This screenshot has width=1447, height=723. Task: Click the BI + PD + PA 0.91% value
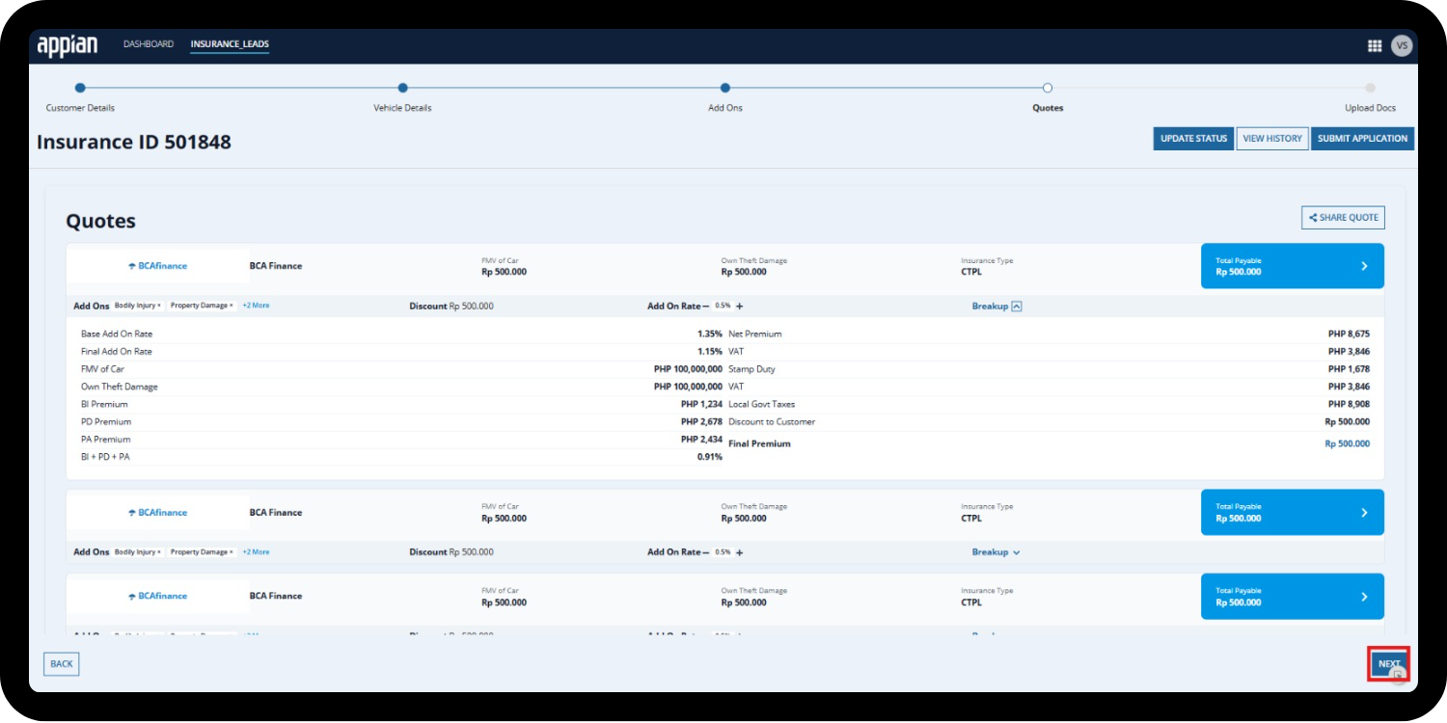coord(710,457)
